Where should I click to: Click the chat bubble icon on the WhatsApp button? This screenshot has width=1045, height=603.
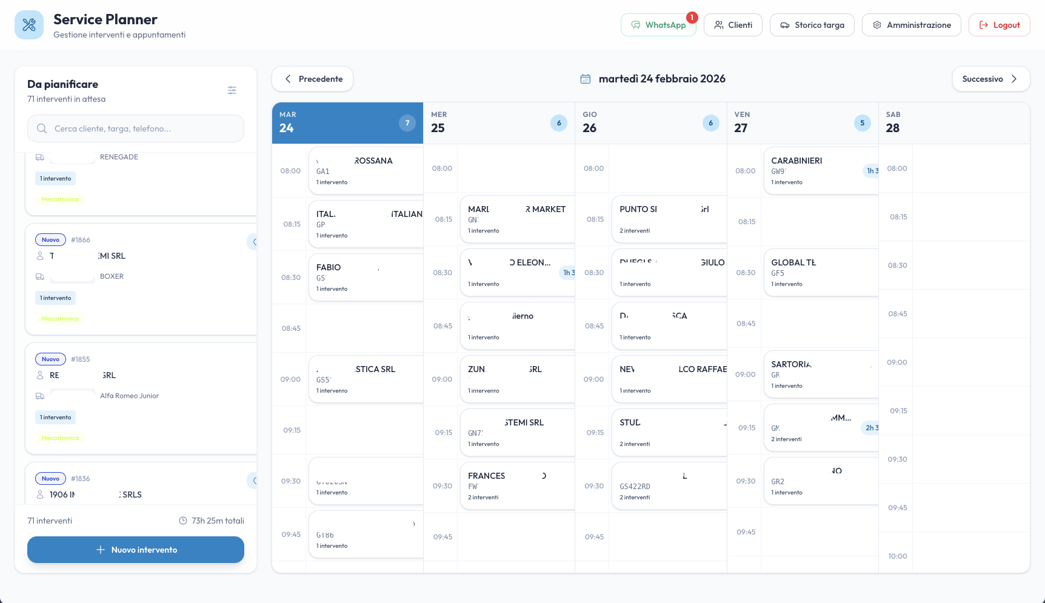tap(635, 25)
